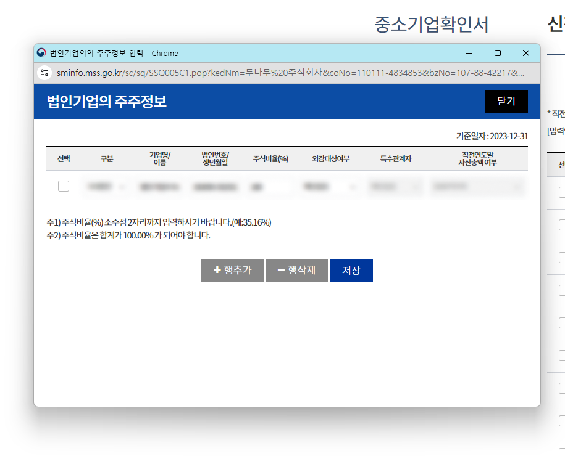Screen dimensions: 565x456
Task: Click the 주식비율(%) column header
Action: (x=270, y=158)
